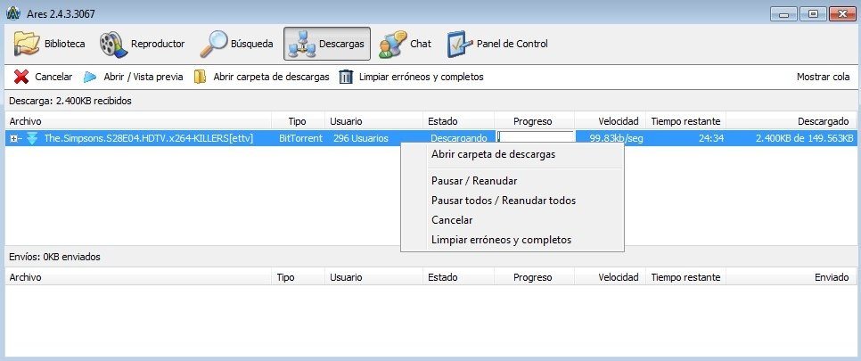Click the Ares logo in title bar

click(x=12, y=13)
